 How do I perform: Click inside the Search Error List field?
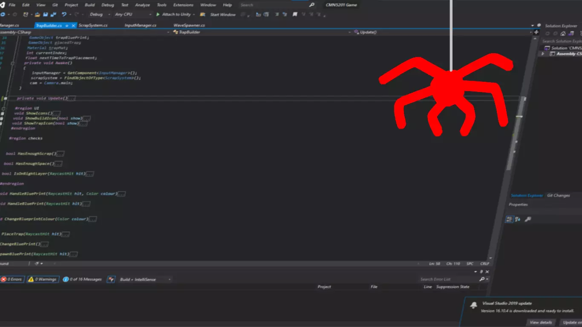point(443,279)
